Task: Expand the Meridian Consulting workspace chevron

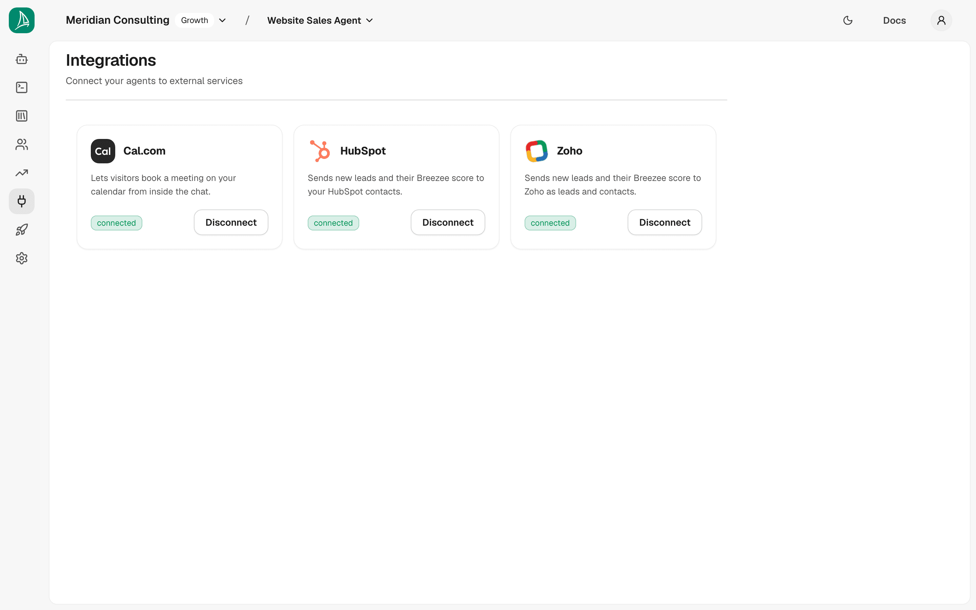Action: click(222, 20)
